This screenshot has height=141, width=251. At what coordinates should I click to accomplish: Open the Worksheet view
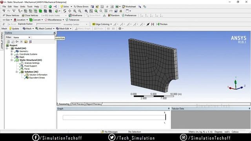129,7
